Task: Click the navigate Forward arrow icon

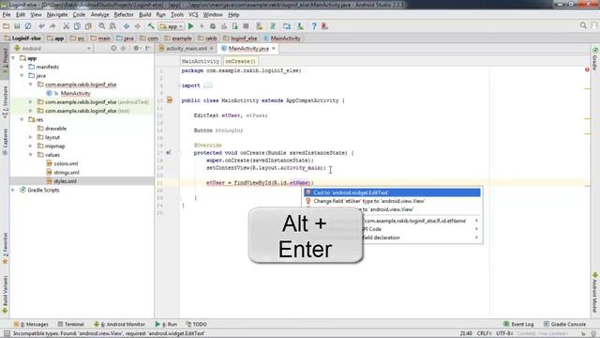Action: (x=138, y=26)
